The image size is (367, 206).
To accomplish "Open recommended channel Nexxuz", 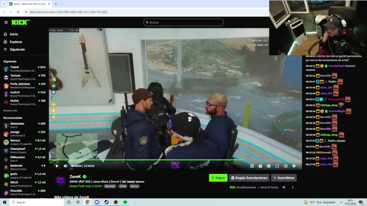I will [x=24, y=142].
